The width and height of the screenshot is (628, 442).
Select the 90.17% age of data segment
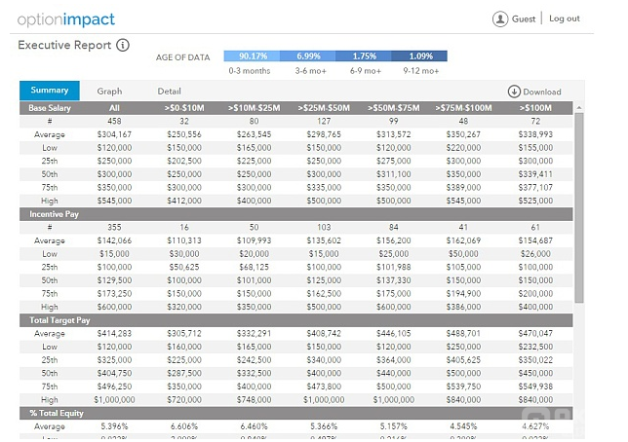click(x=252, y=56)
